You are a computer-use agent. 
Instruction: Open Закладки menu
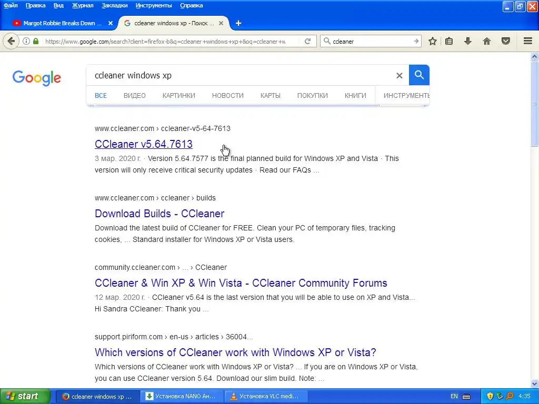(114, 5)
